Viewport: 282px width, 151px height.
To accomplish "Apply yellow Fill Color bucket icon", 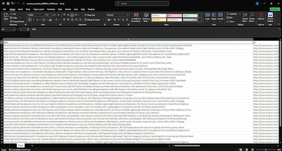I will click(50, 20).
